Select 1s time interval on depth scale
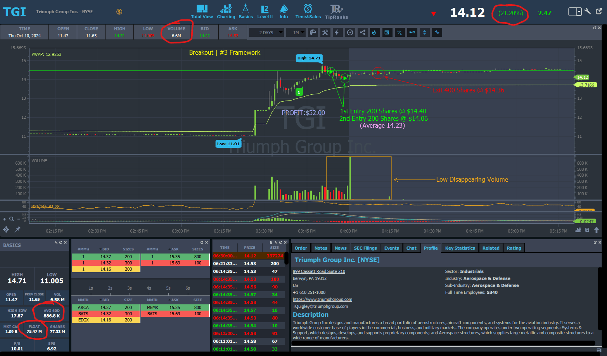Viewport: 607px width, 356px height. 91,288
